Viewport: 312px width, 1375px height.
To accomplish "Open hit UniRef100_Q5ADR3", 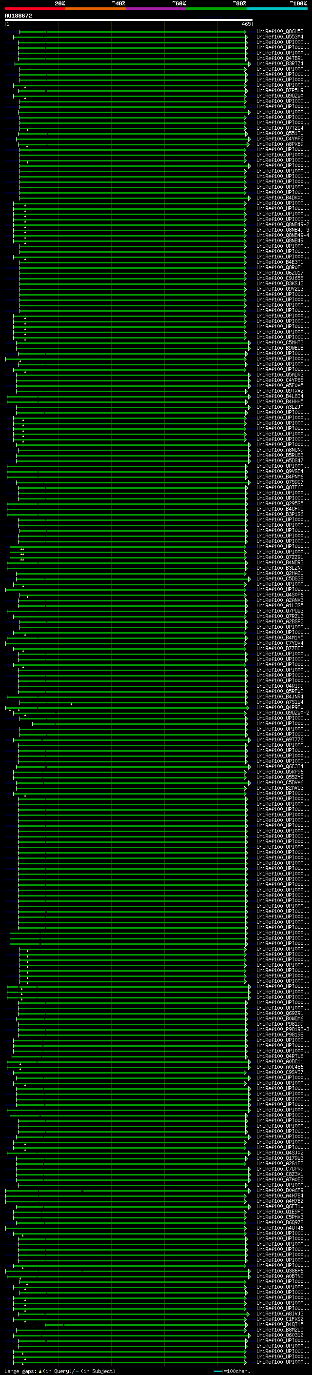I will pos(280,375).
